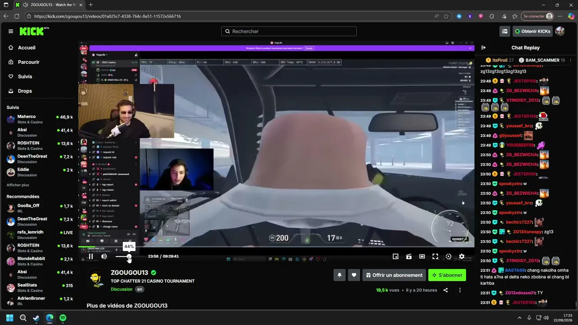Mute the video player volume
The width and height of the screenshot is (578, 325).
coord(104,256)
